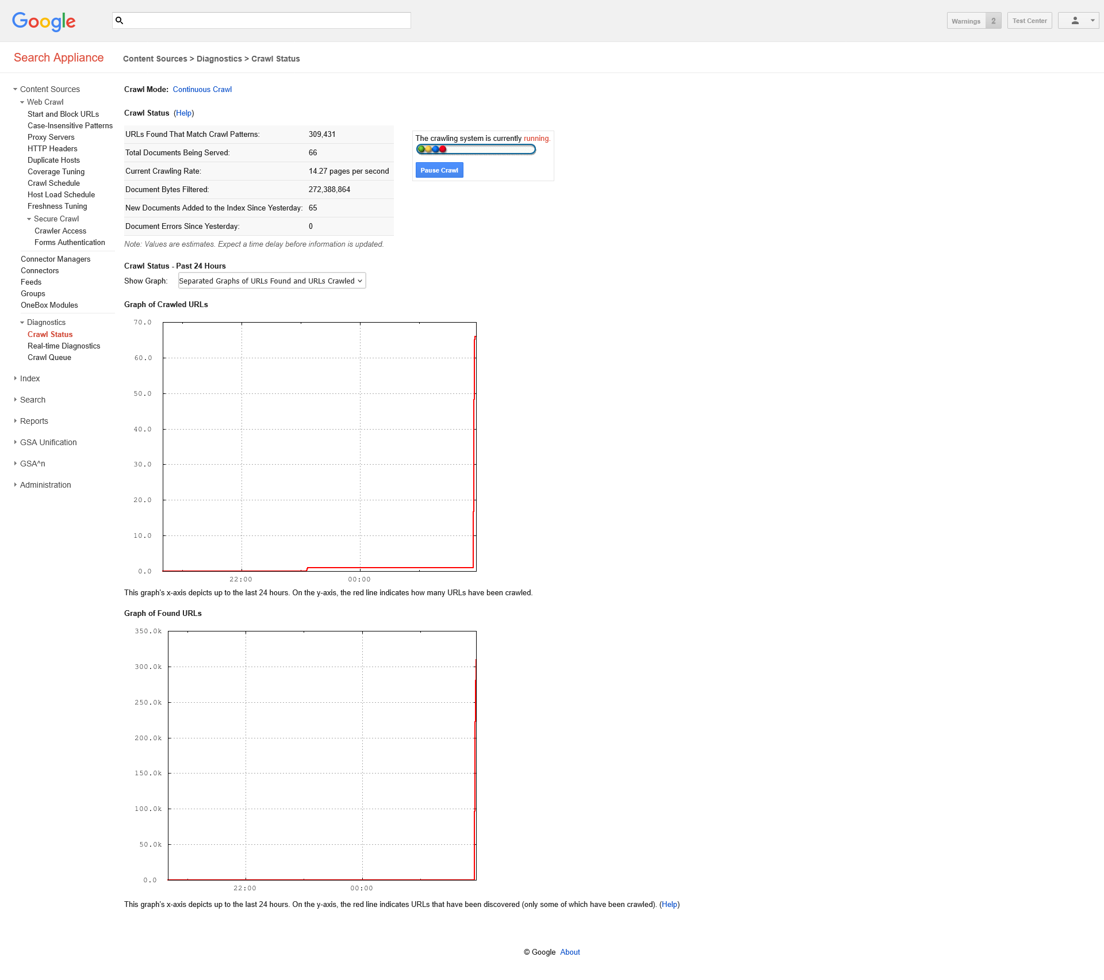Click the crawl progress animation bar
Image resolution: width=1104 pixels, height=980 pixels.
[476, 150]
